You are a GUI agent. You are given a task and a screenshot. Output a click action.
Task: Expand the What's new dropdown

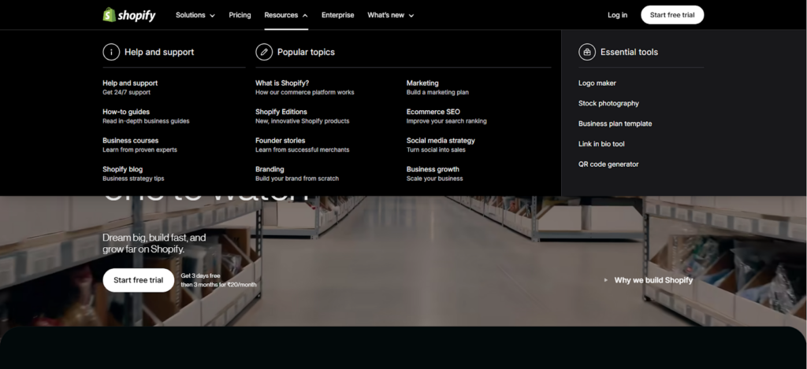click(x=391, y=15)
